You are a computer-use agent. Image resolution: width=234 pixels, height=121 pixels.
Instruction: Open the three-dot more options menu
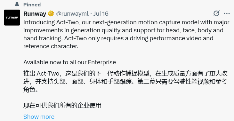(227, 13)
